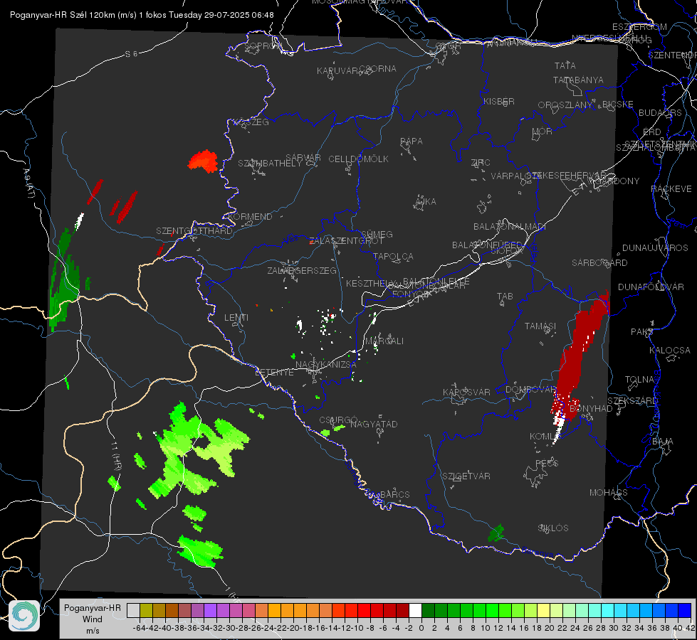This screenshot has height=640, width=697.
Task: Click the LENTI city label
Action: click(236, 318)
